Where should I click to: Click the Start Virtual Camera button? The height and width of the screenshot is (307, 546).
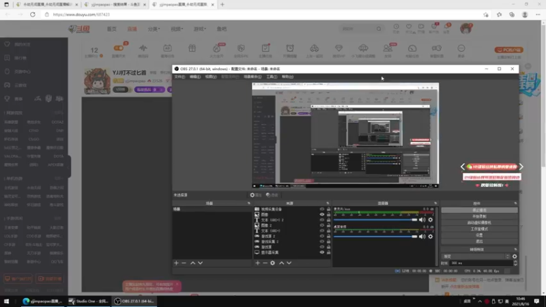tap(480, 223)
